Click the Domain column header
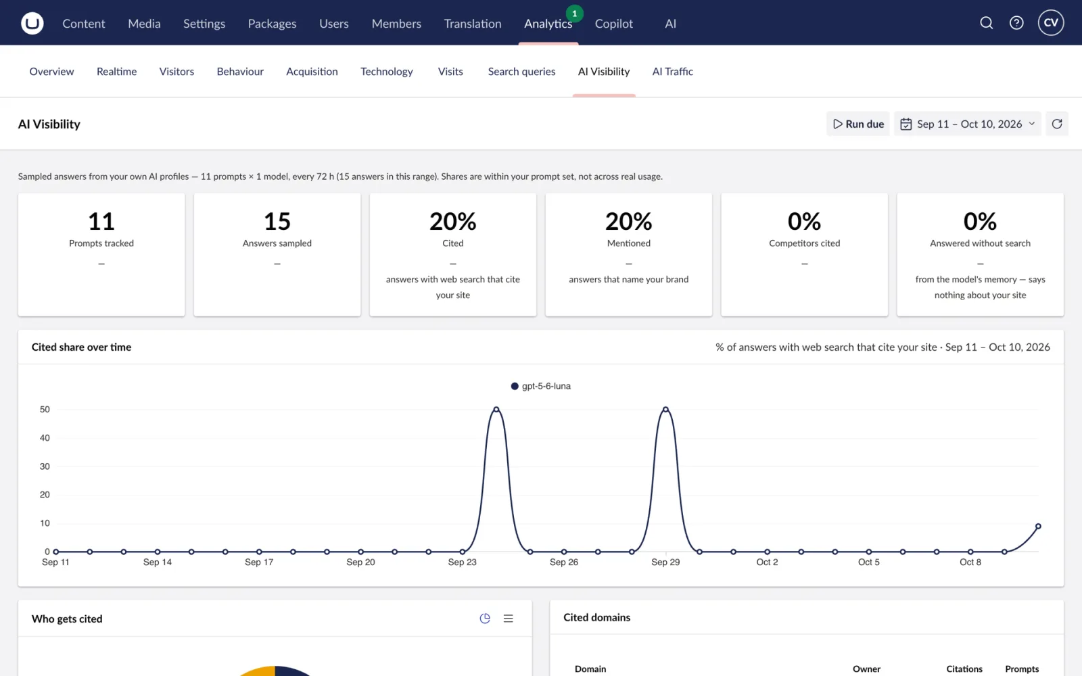This screenshot has width=1082, height=676. click(590, 669)
